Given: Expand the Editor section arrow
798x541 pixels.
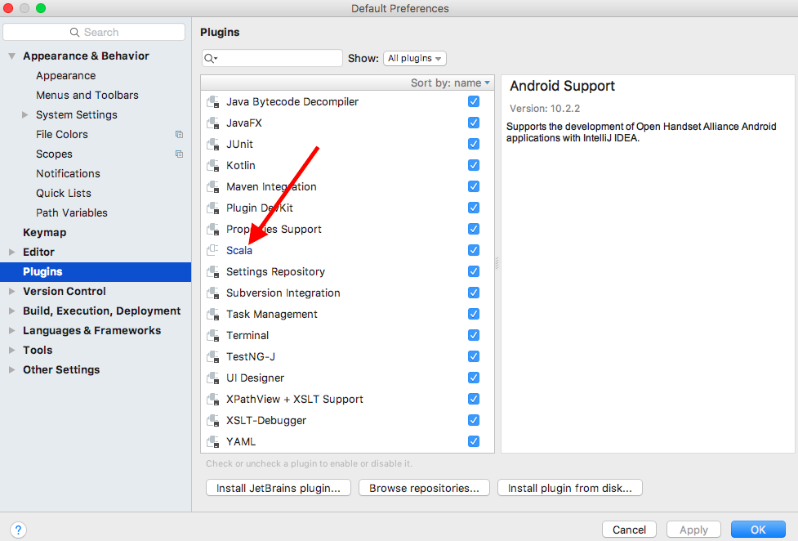Looking at the screenshot, I should coord(11,253).
